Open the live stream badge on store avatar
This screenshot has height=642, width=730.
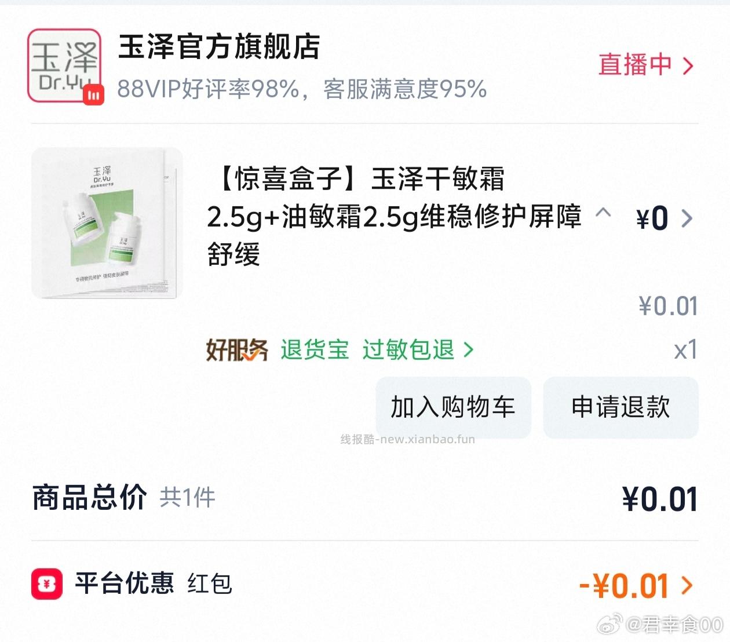click(93, 96)
